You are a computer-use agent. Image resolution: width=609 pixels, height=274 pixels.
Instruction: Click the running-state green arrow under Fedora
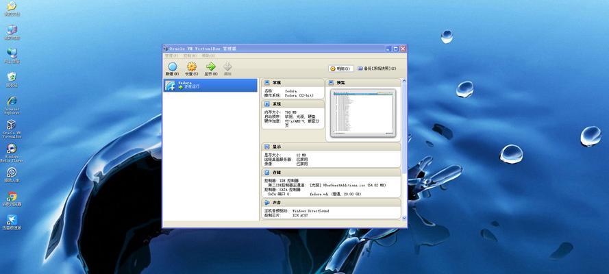(181, 87)
